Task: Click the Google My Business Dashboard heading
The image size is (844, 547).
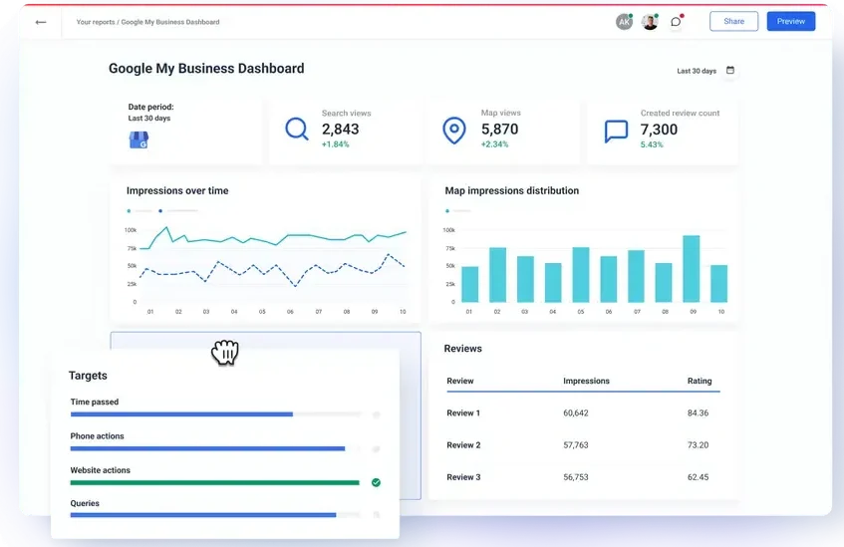Action: click(206, 69)
